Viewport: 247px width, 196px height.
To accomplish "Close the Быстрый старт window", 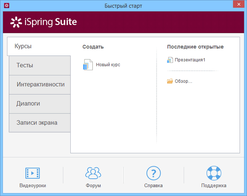I will click(x=239, y=4).
